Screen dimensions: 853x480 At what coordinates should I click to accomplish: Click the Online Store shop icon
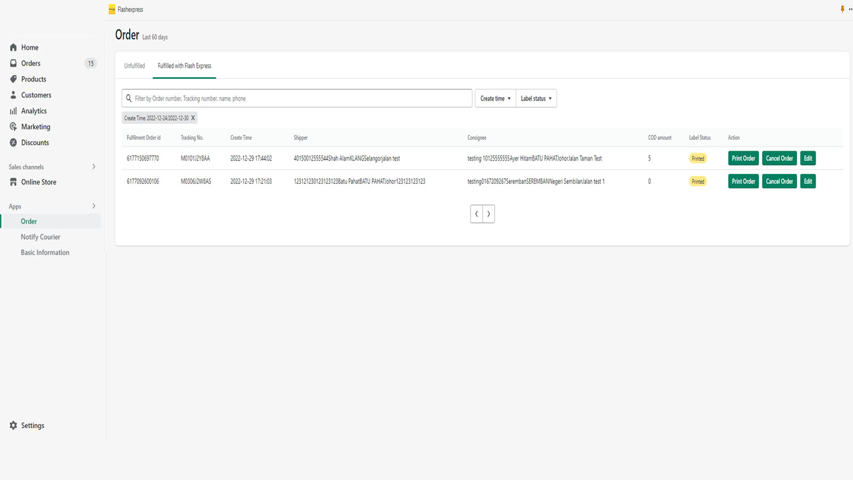(x=13, y=182)
